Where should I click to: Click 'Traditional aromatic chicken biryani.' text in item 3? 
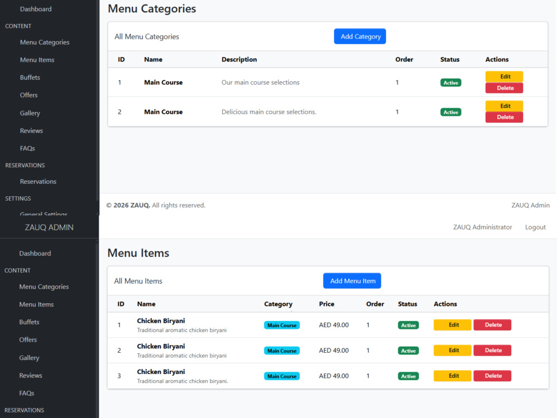point(183,381)
